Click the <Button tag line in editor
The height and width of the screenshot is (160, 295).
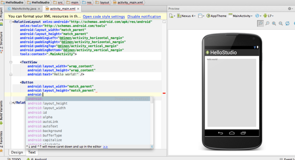pyautogui.click(x=27, y=82)
